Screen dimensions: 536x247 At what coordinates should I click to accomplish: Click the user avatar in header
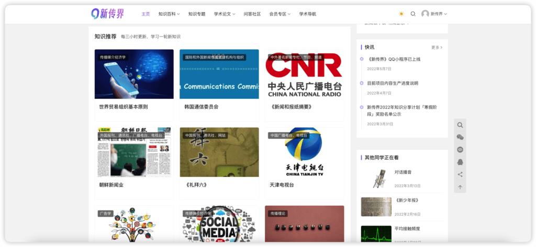[425, 14]
